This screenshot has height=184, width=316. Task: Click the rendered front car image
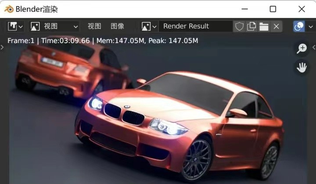(180, 126)
